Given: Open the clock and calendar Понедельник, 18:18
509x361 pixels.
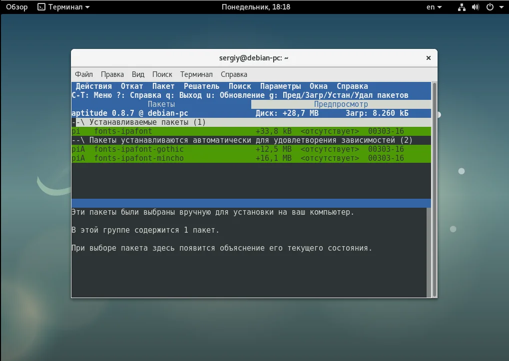Looking at the screenshot, I should 256,7.
